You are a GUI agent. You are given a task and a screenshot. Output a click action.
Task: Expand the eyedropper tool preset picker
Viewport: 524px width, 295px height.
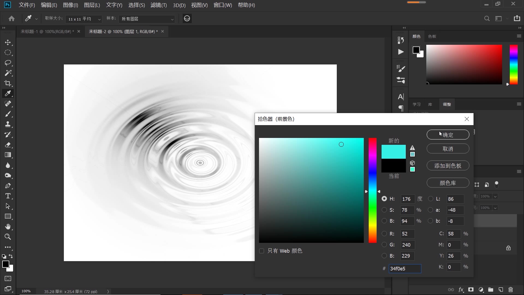point(36,19)
